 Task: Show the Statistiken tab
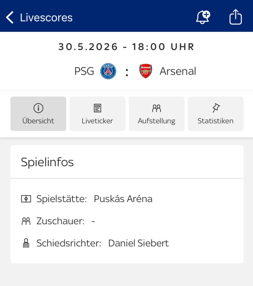(216, 114)
